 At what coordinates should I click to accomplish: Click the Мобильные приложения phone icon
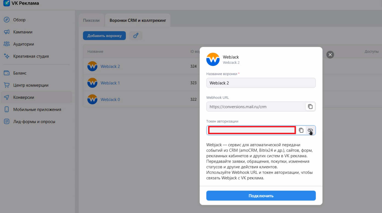pyautogui.click(x=7, y=110)
